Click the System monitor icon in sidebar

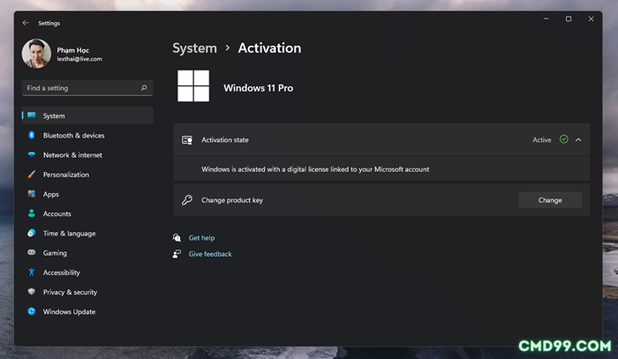coord(32,116)
